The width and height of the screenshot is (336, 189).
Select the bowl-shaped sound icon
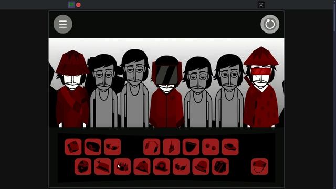click(191, 147)
